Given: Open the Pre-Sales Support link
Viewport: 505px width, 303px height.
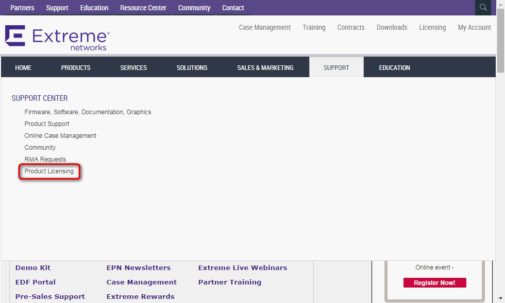Looking at the screenshot, I should 50,296.
